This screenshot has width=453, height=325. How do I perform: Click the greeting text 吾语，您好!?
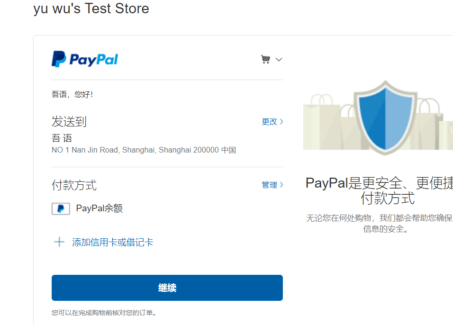pyautogui.click(x=72, y=94)
